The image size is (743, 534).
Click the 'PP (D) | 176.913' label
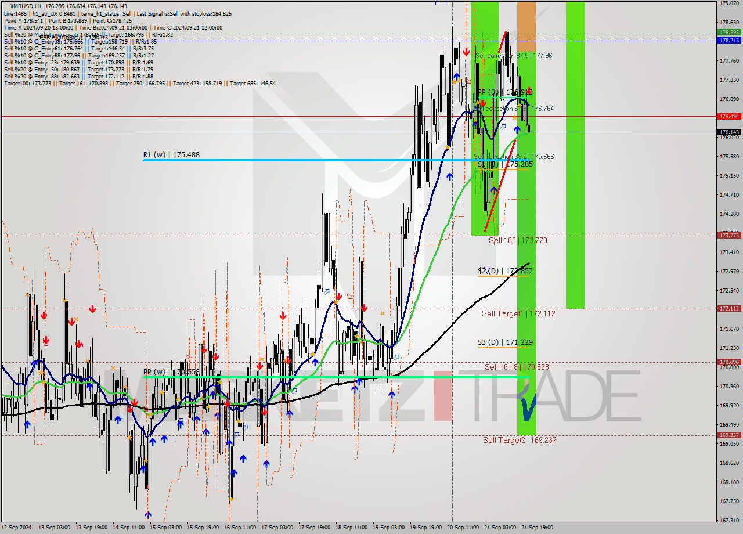click(x=505, y=92)
